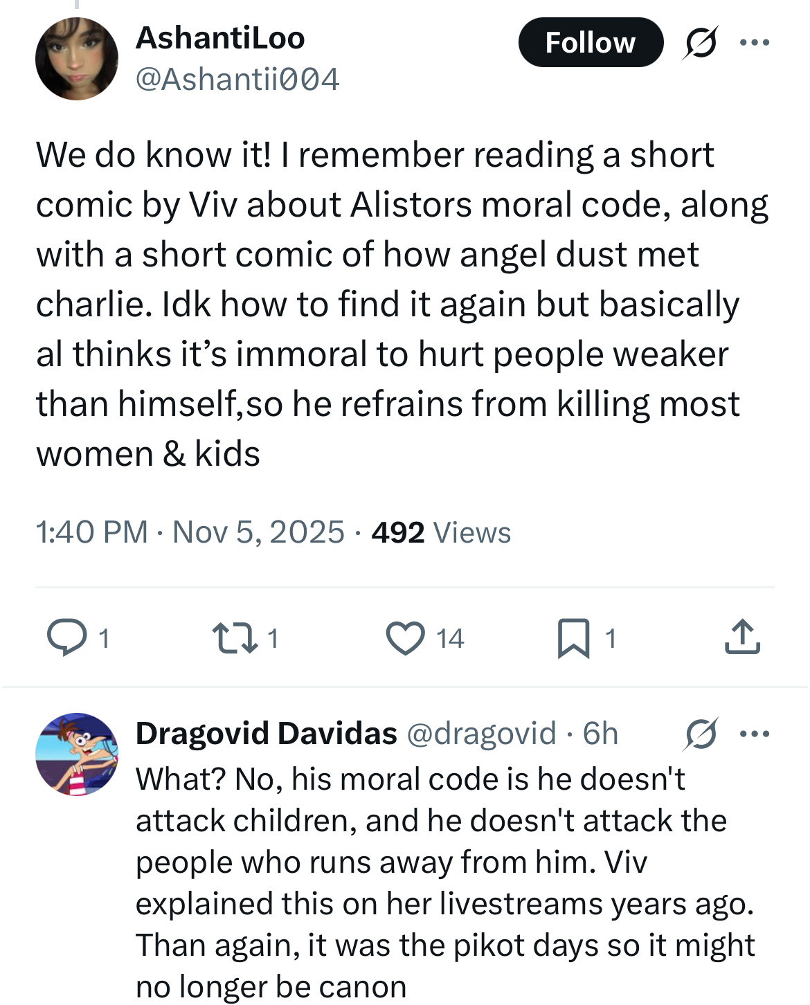Like the post with heart icon
Viewport: 810px width, 1005px height.
(x=405, y=637)
